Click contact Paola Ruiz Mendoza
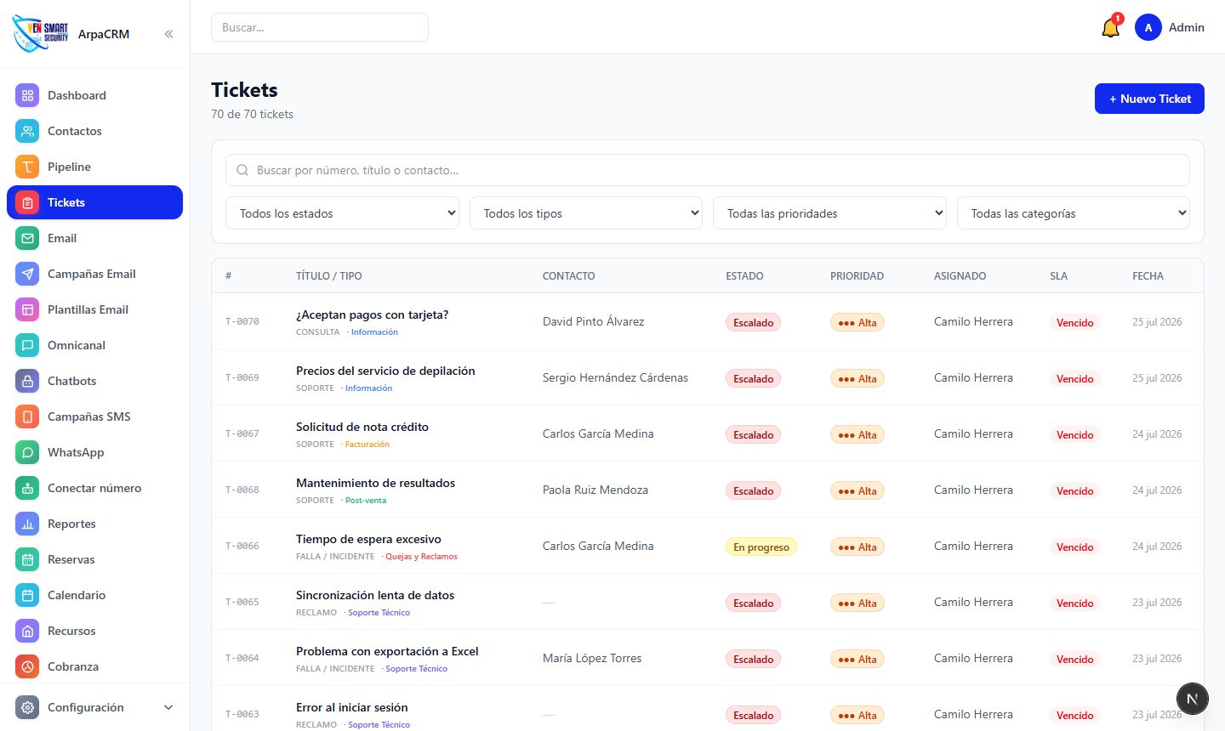The width and height of the screenshot is (1225, 731). tap(595, 490)
